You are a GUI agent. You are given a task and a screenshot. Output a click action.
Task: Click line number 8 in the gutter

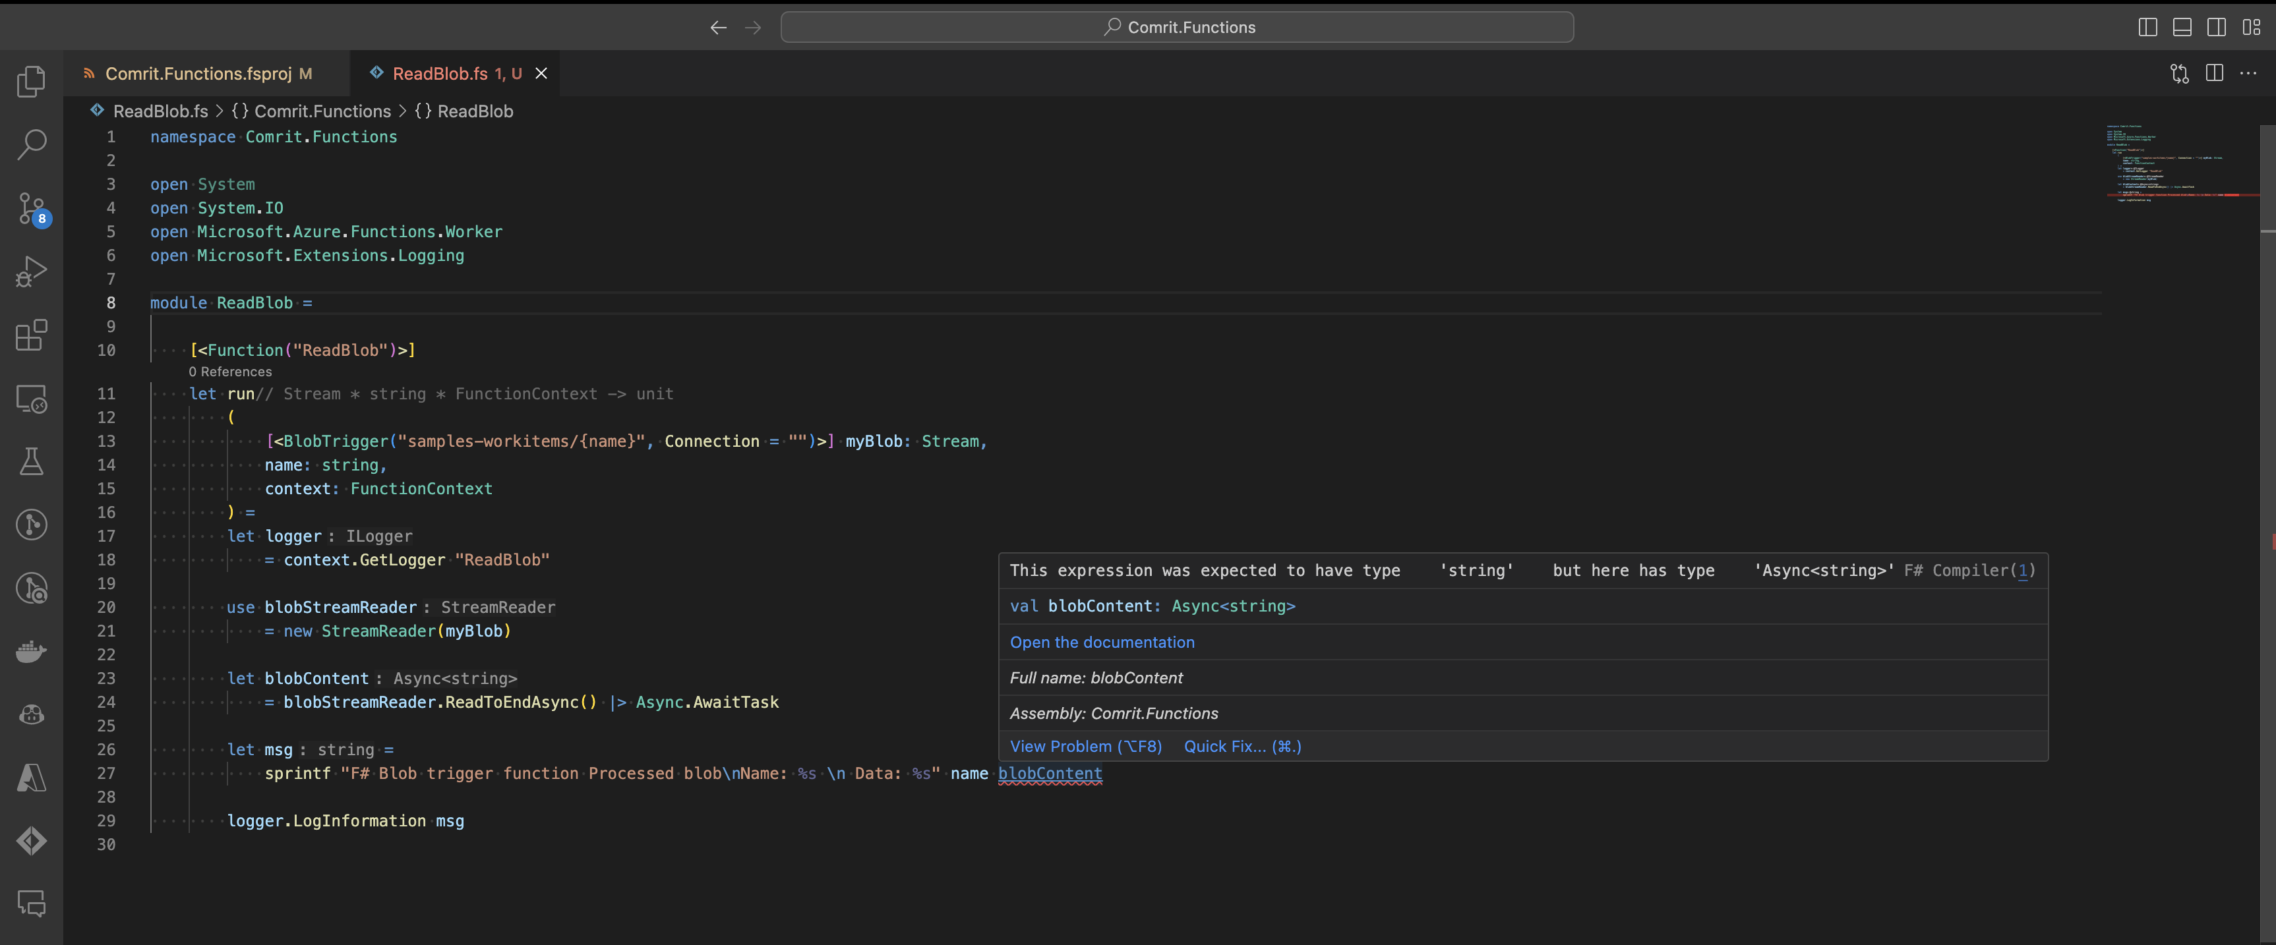tap(111, 303)
